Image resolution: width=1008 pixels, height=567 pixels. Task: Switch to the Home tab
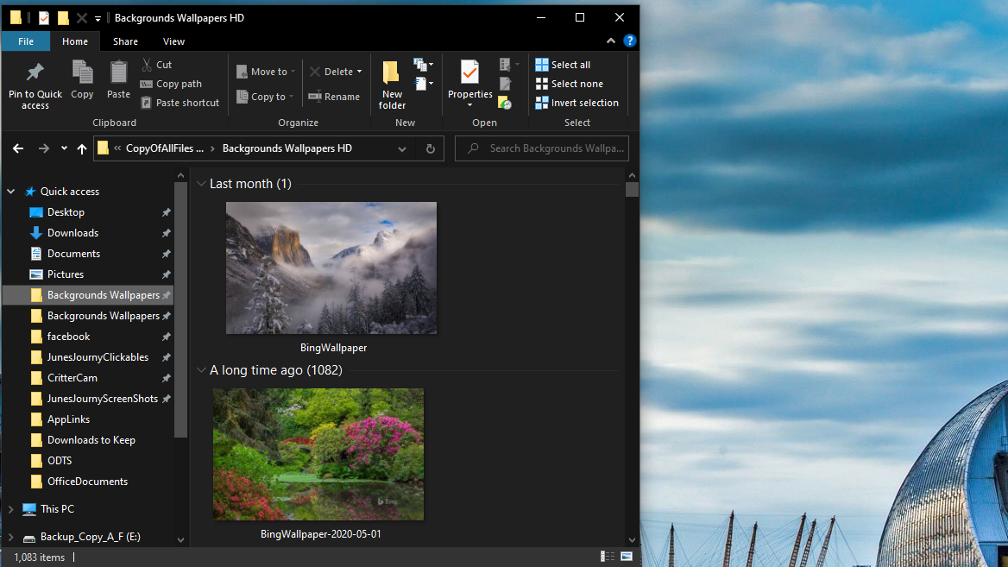(x=74, y=41)
